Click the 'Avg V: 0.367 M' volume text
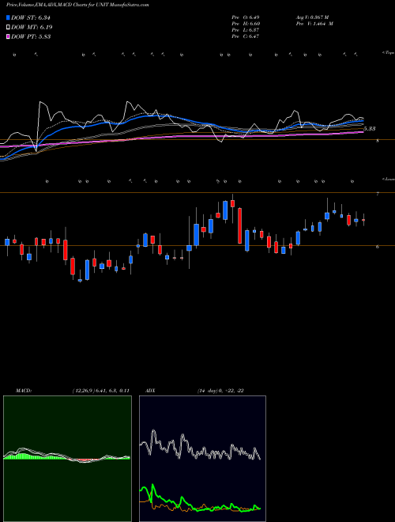The height and width of the screenshot is (522, 395). [312, 17]
